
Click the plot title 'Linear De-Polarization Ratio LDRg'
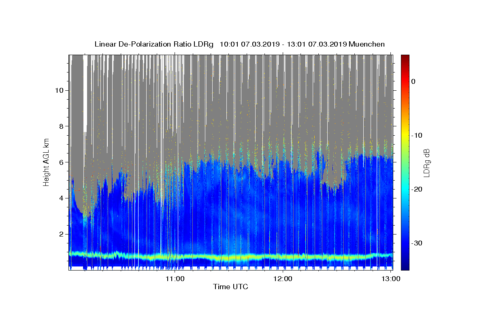pos(153,44)
